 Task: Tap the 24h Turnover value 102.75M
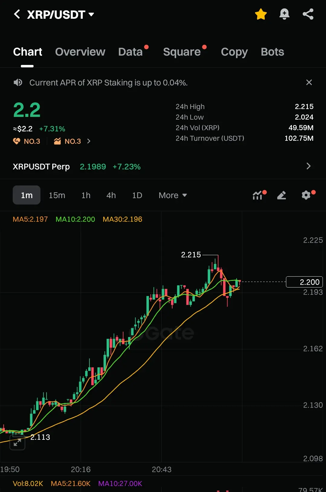coord(299,138)
